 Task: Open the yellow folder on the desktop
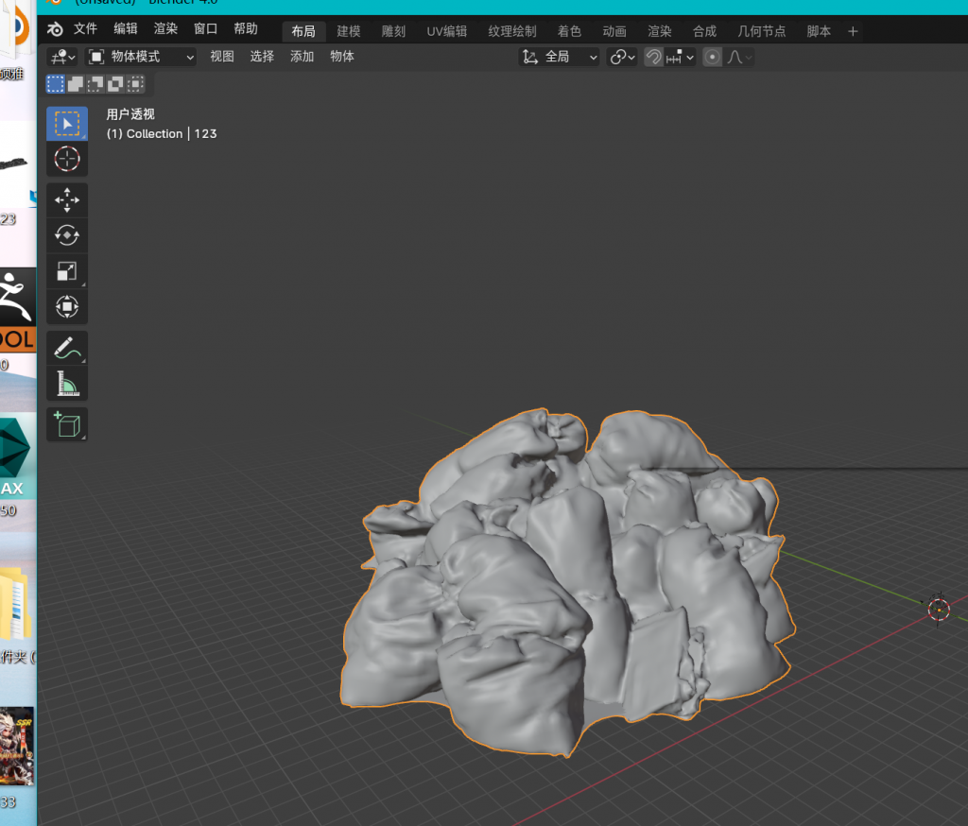(15, 606)
